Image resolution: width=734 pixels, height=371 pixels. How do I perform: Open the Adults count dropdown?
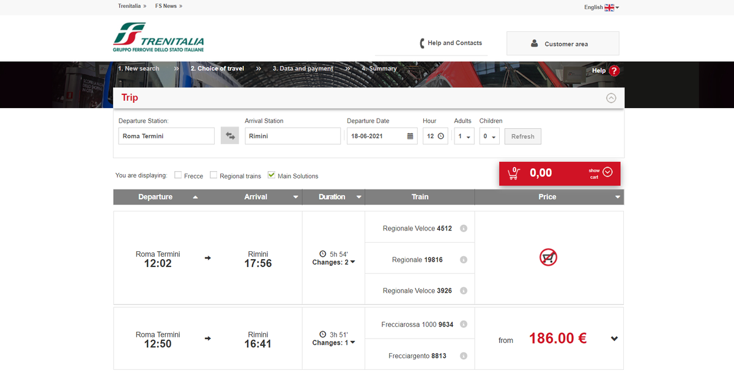coord(464,136)
